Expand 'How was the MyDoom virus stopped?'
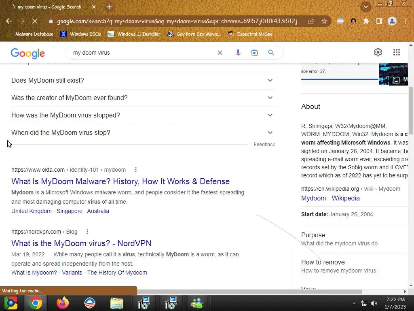Image resolution: width=414 pixels, height=311 pixels. [x=143, y=115]
